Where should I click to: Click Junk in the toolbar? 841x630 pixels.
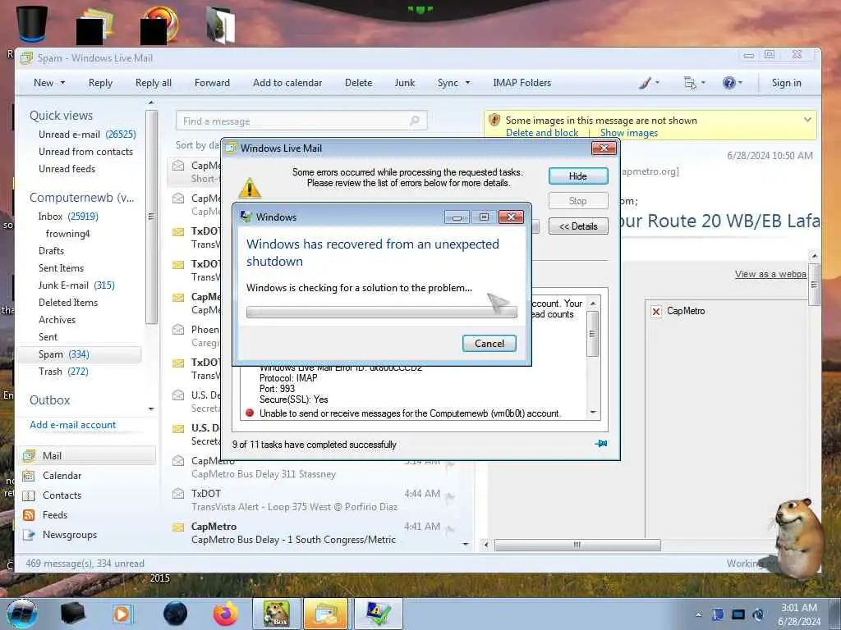[x=404, y=83]
